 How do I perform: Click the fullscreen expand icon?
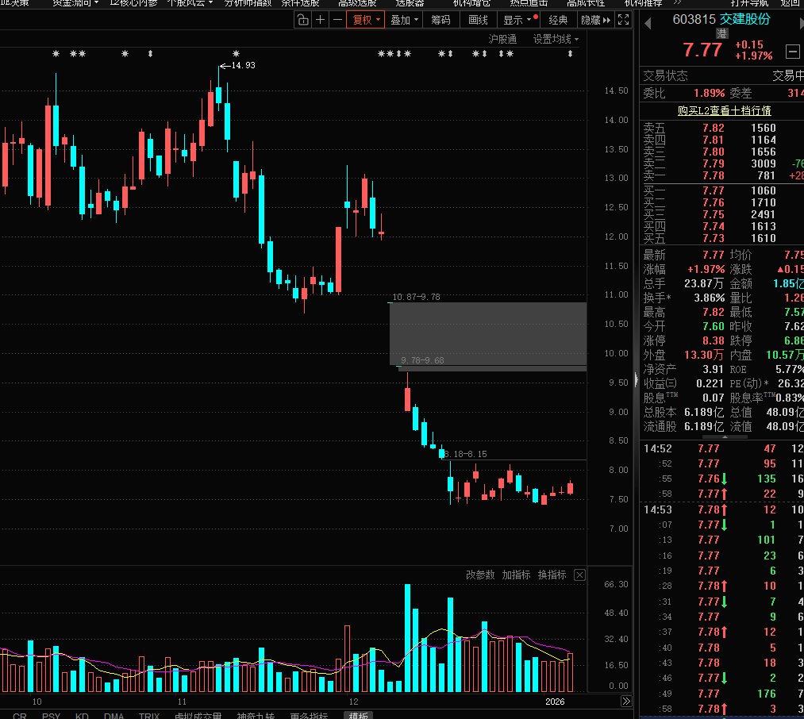[625, 20]
